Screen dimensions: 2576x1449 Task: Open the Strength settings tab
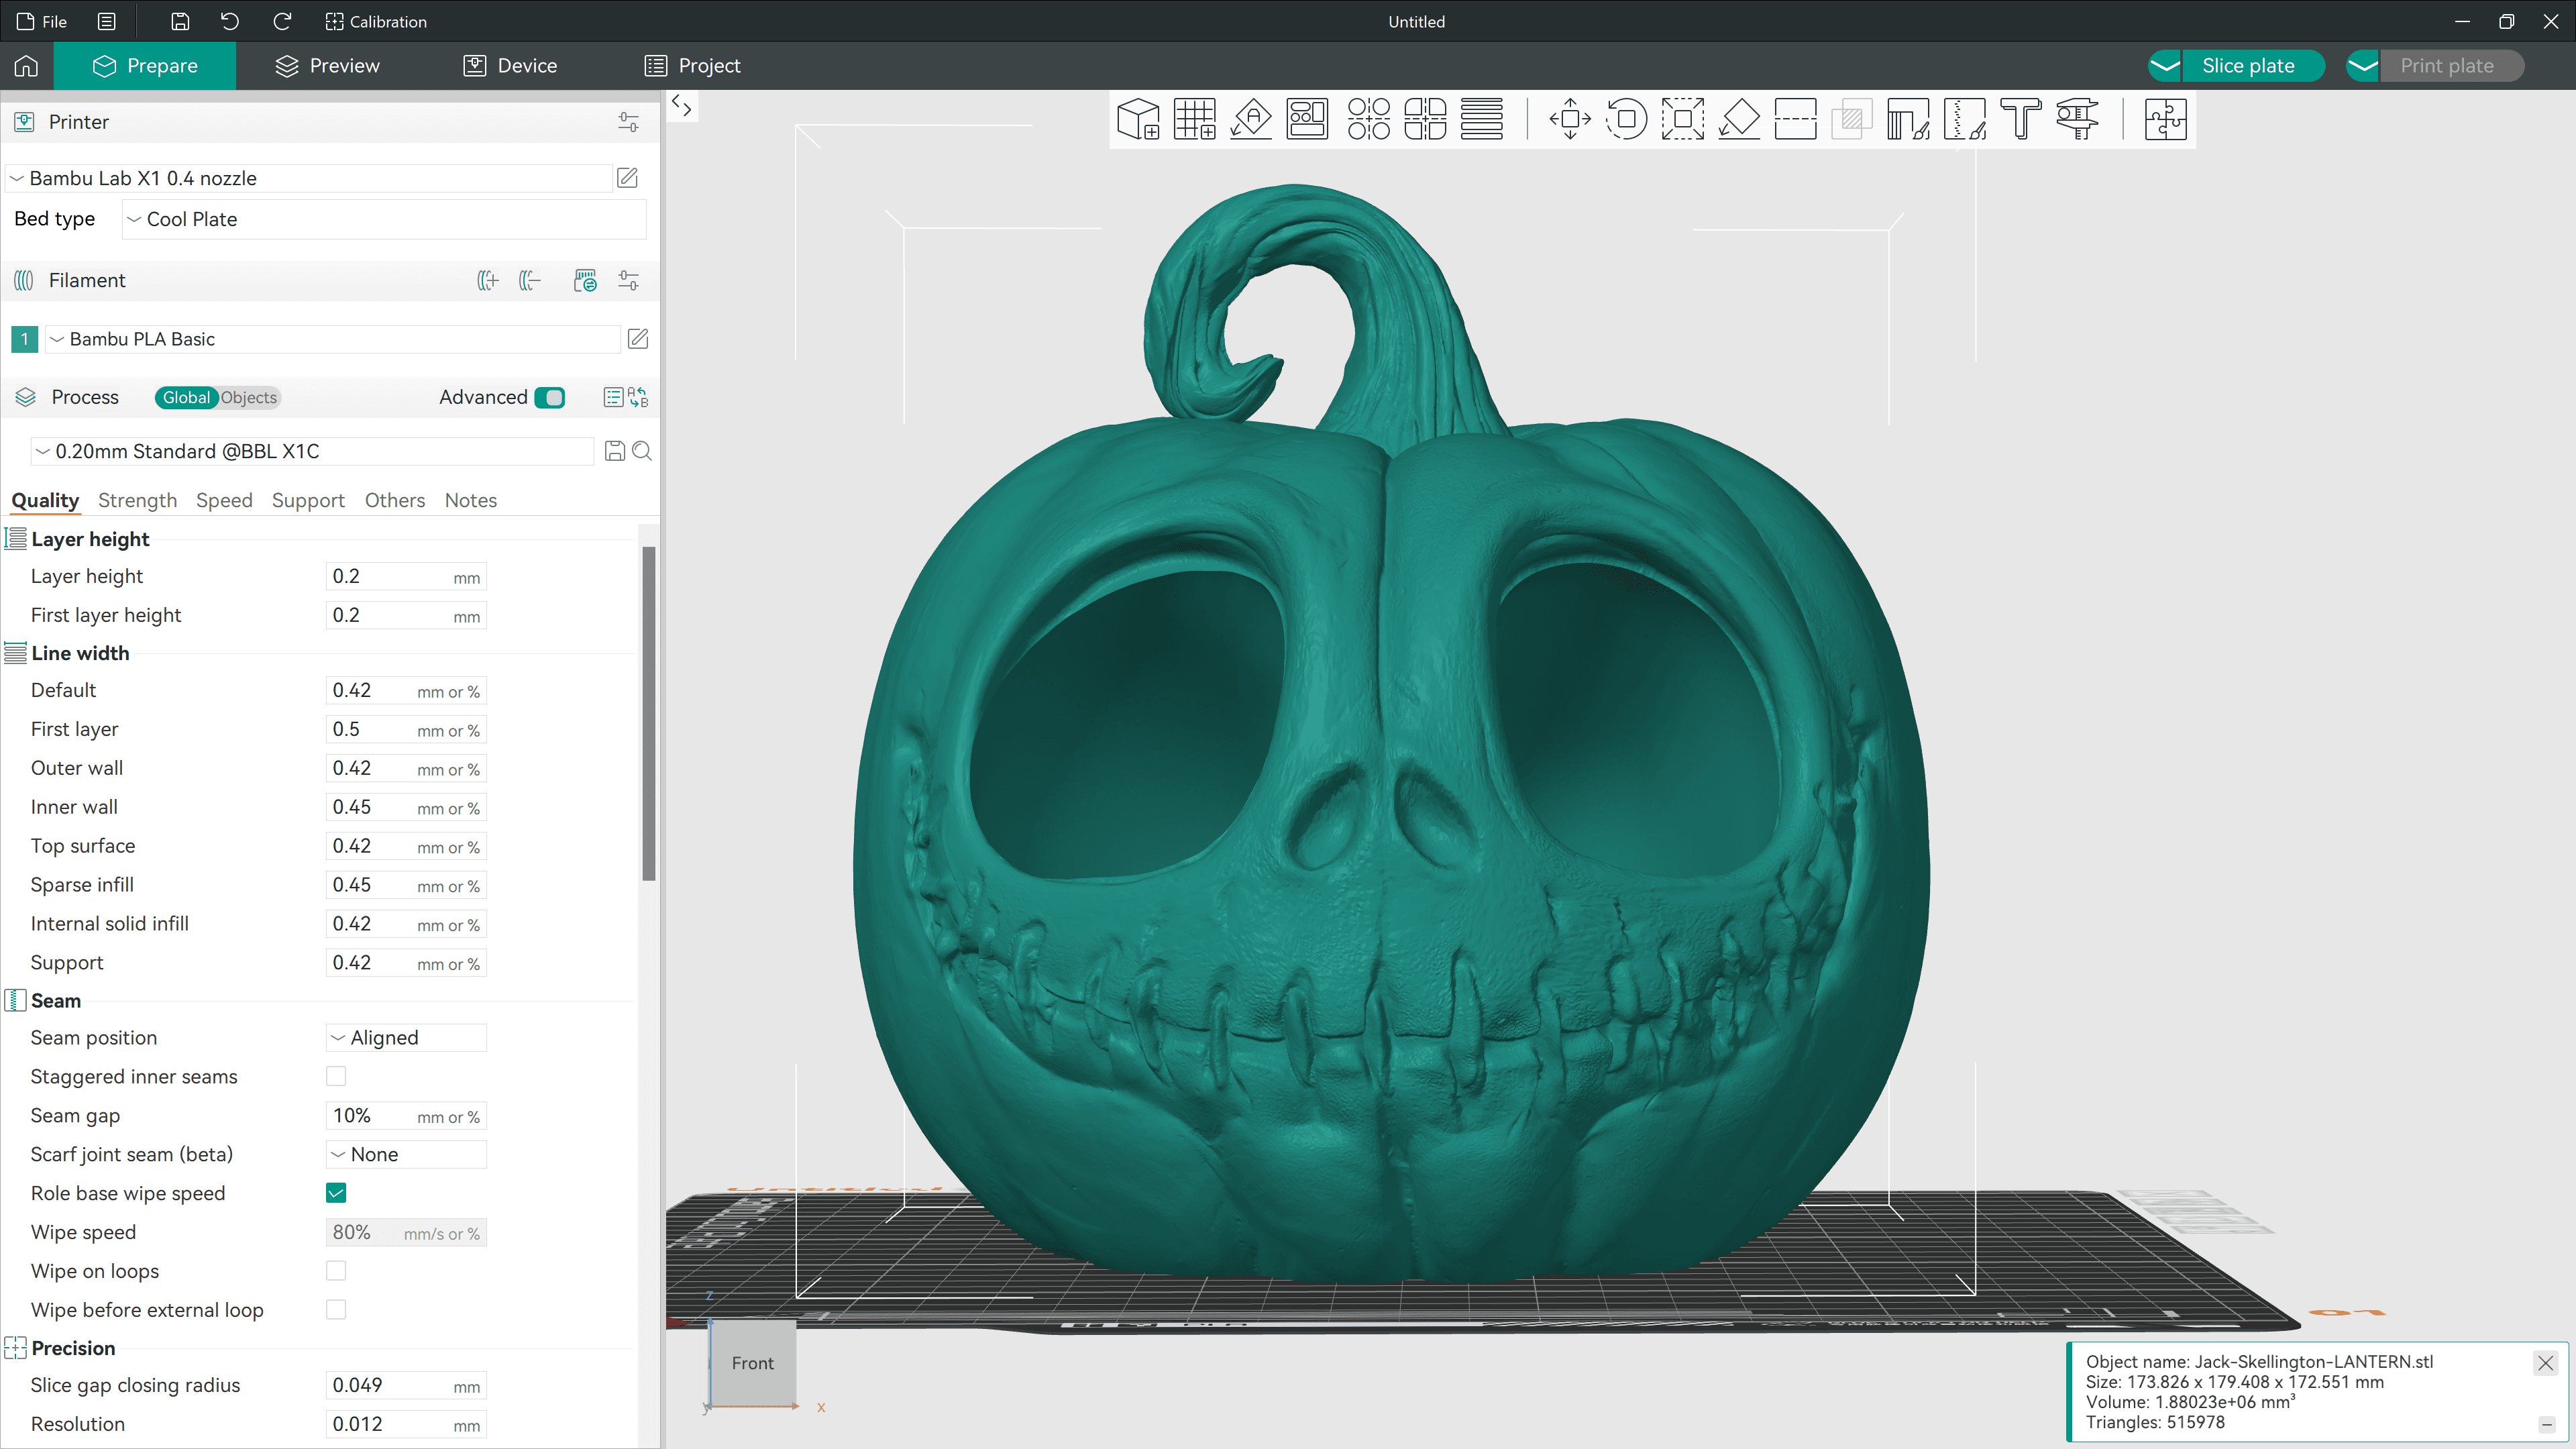tap(137, 500)
